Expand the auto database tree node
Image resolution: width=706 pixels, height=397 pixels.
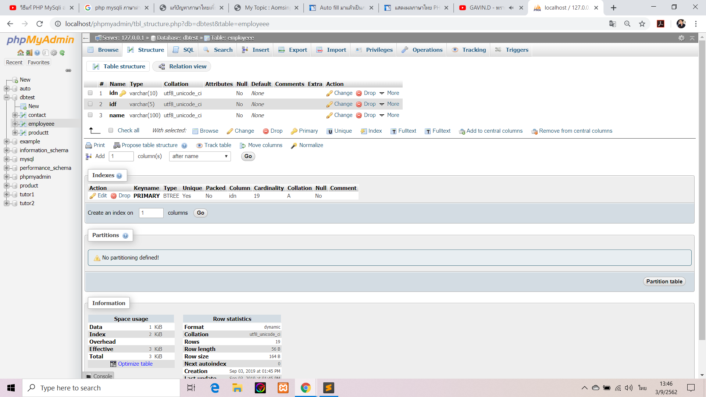point(7,89)
